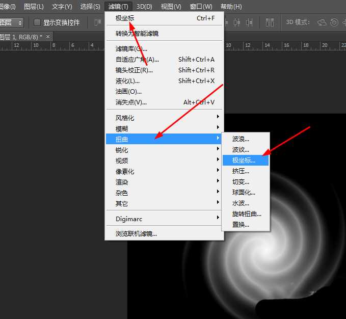Open the 视图(V) menu
Image resolution: width=346 pixels, height=319 pixels.
click(x=171, y=7)
